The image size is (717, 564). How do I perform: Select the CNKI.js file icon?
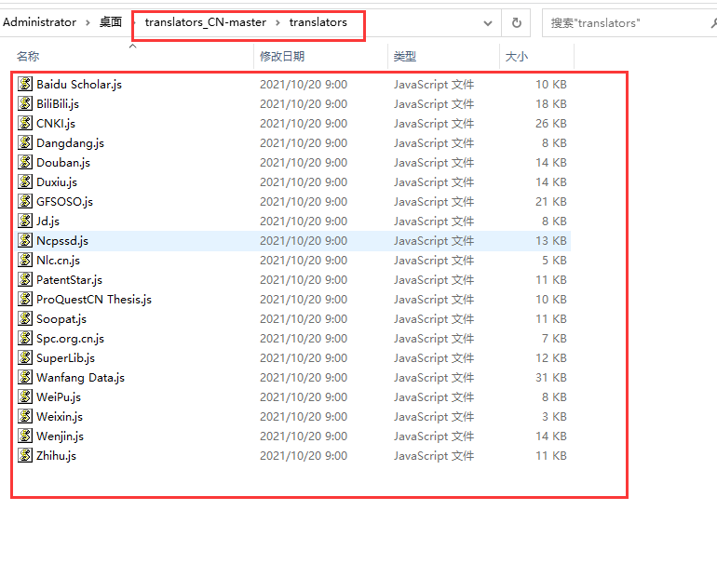click(x=25, y=123)
